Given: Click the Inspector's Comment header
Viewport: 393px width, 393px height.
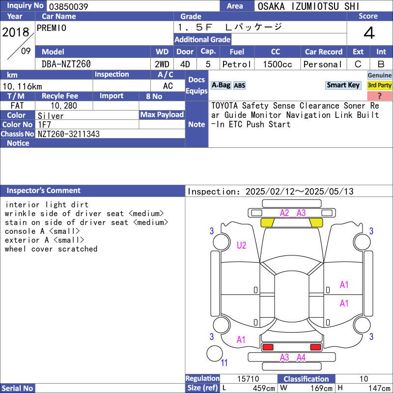Looking at the screenshot, I should point(44,191).
